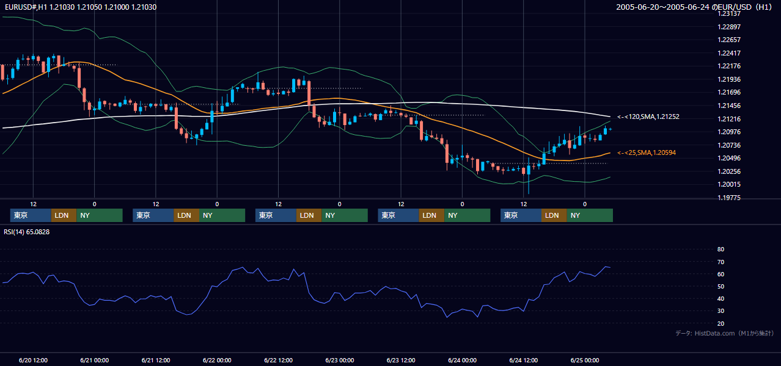Click price axis value 1.20736

coord(730,145)
